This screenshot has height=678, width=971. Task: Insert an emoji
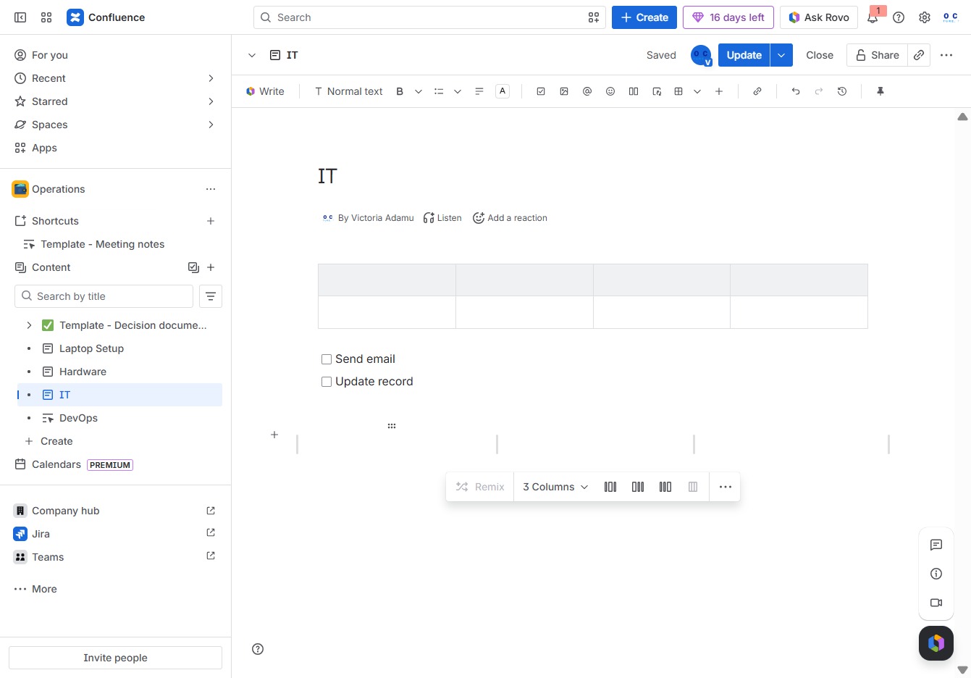(x=610, y=91)
